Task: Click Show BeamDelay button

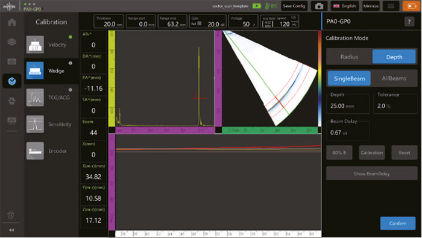Action: (372, 174)
